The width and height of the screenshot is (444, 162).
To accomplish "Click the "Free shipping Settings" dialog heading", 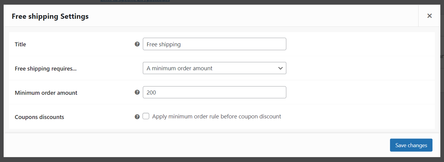I will pyautogui.click(x=50, y=16).
